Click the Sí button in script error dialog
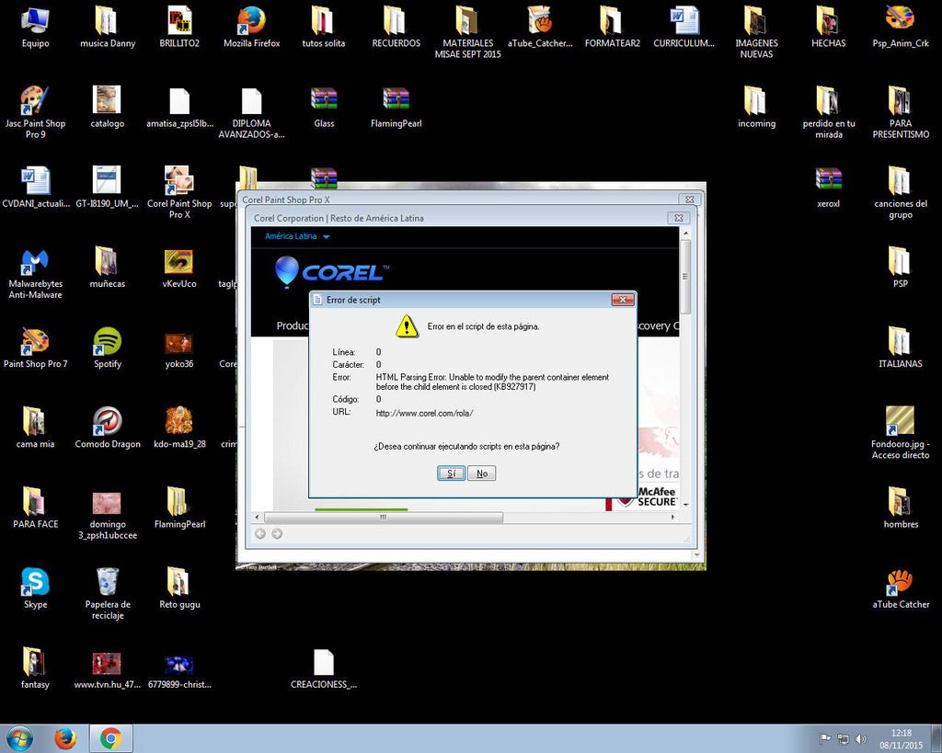942x753 pixels. click(x=451, y=473)
